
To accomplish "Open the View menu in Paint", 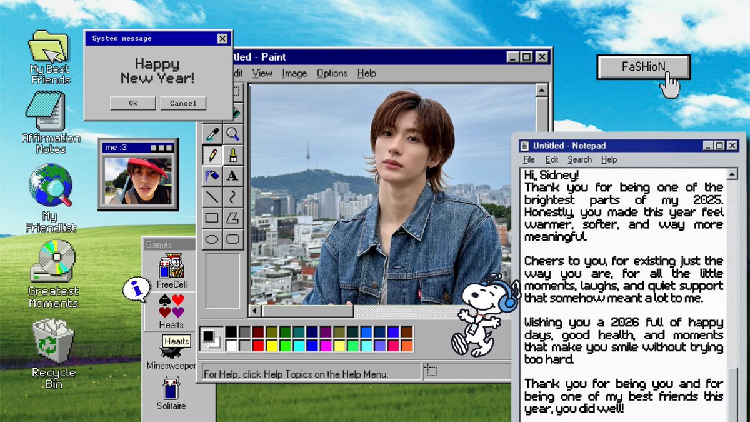I will (x=262, y=73).
